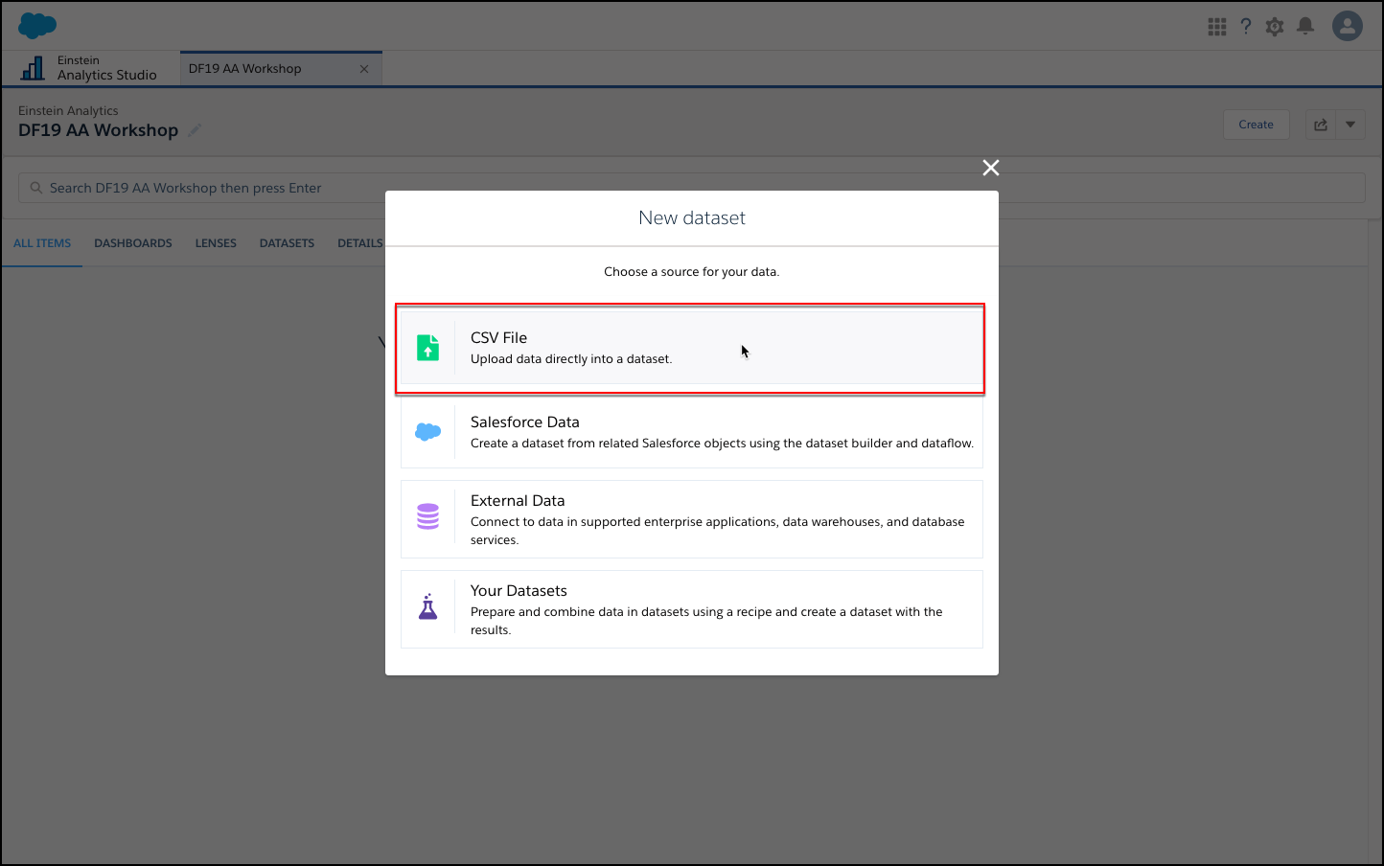Switch to the All Items tab
Viewport: 1384px width, 866px height.
(x=42, y=243)
